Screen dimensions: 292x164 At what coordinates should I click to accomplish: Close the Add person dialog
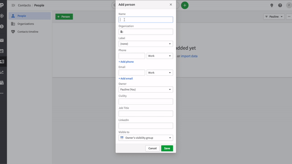(x=171, y=4)
